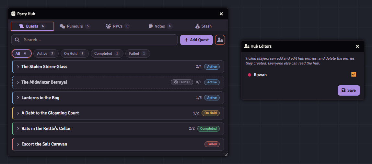The height and width of the screenshot is (164, 372).
Task: Filter quests by Active status
Action: coord(46,53)
